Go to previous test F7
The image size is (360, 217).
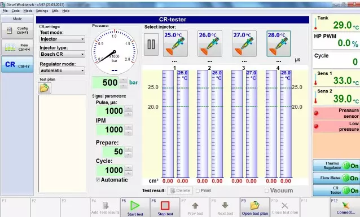click(195, 207)
